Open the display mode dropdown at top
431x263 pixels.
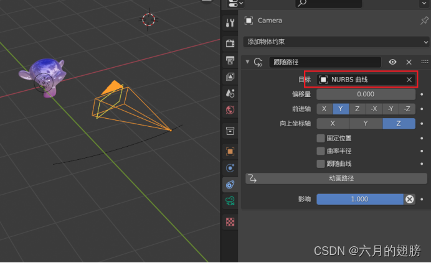click(x=235, y=3)
